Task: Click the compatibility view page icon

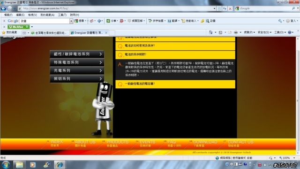Action: [219, 8]
